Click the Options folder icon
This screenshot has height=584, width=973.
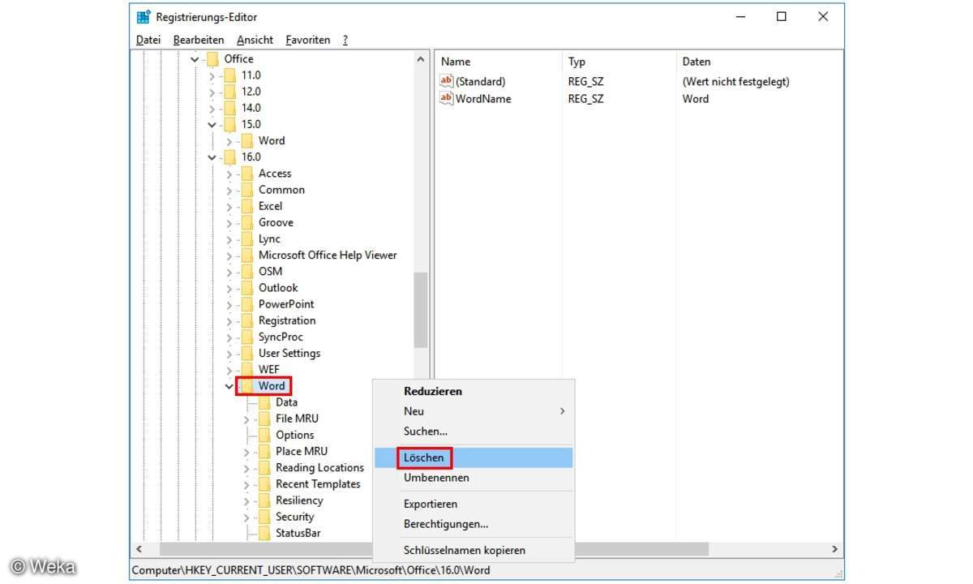click(x=264, y=435)
